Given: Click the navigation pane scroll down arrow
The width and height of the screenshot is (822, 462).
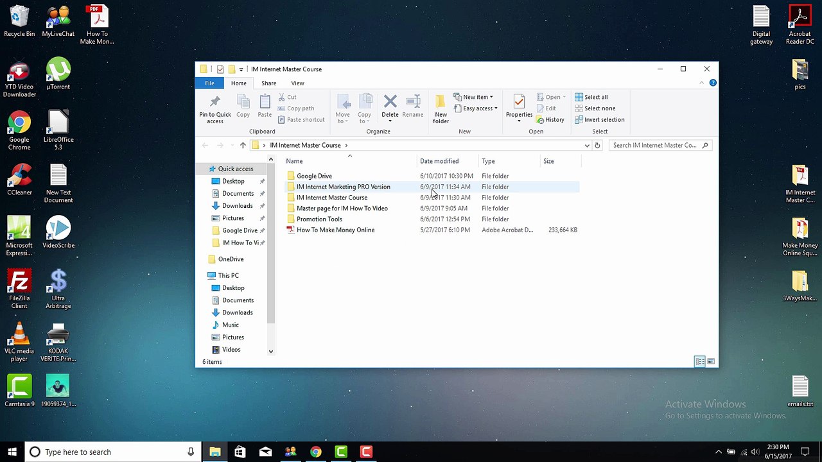Looking at the screenshot, I should click(x=270, y=352).
